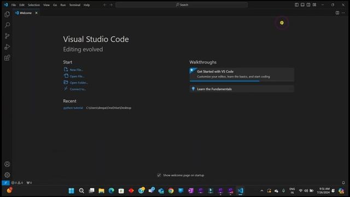Toggle the bottom panel layout icon

point(302,5)
